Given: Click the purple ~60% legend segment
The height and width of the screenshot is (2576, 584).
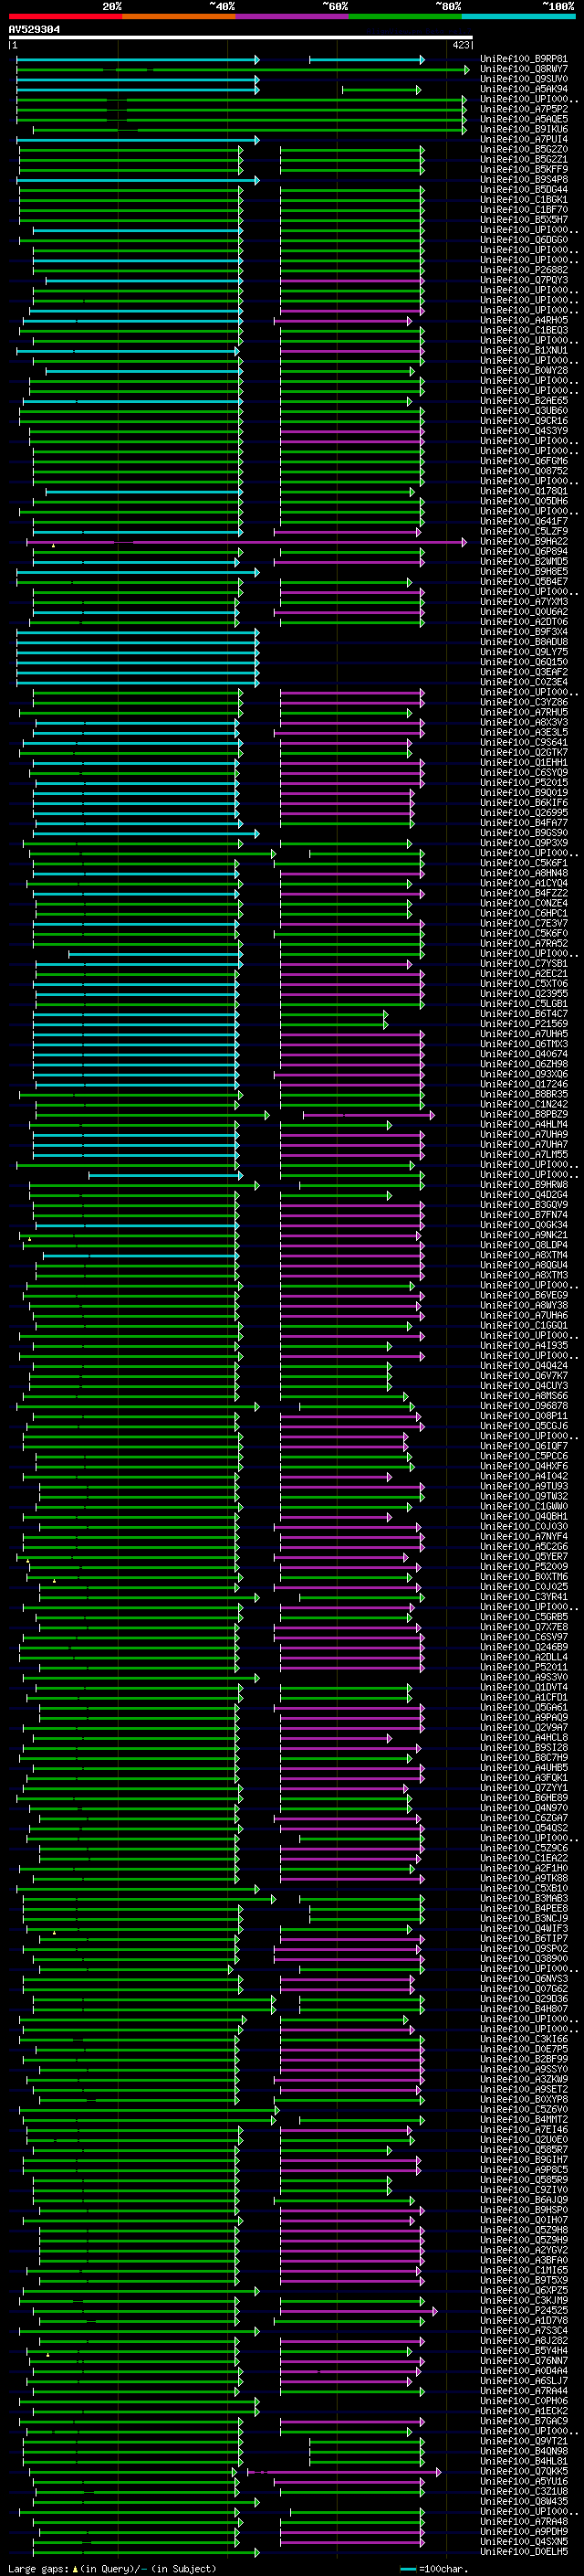Looking at the screenshot, I should click(x=293, y=17).
